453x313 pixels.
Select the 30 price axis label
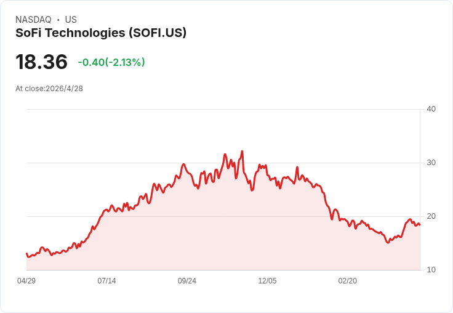click(x=431, y=163)
